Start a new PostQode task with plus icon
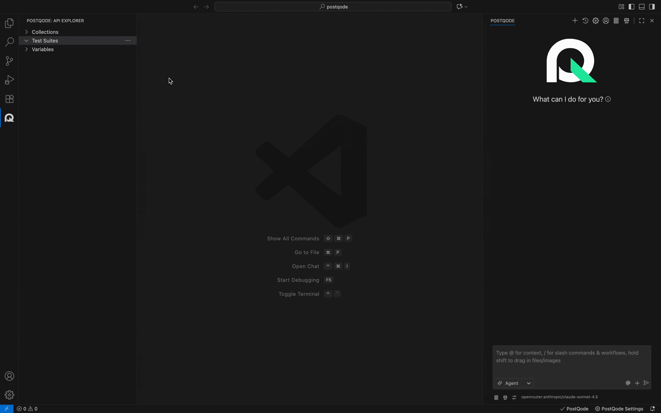661x413 pixels. (x=575, y=21)
